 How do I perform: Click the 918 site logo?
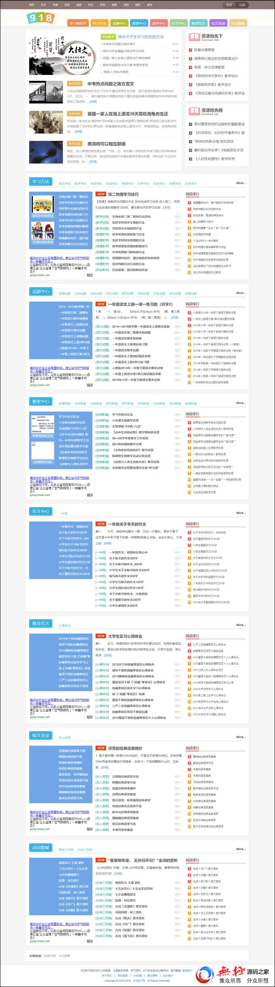pyautogui.click(x=40, y=18)
